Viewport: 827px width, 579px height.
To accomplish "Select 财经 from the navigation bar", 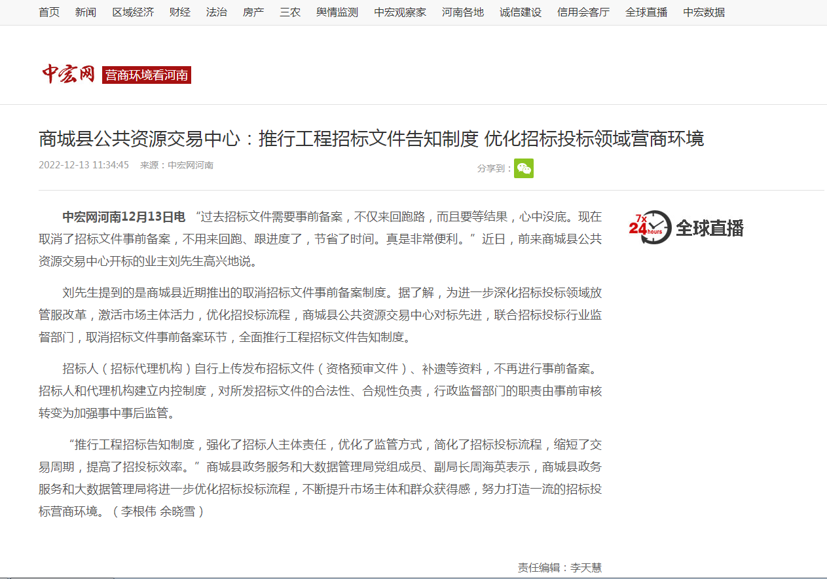I will point(180,12).
